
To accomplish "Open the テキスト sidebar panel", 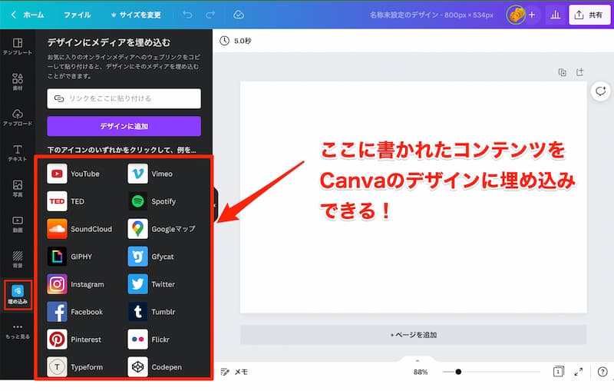I will click(x=17, y=153).
